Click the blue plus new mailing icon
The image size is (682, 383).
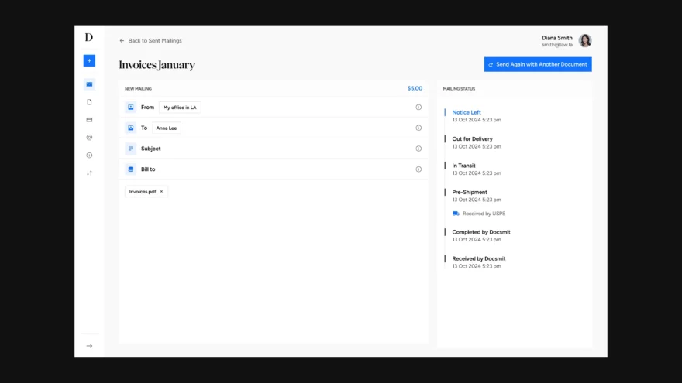click(89, 61)
